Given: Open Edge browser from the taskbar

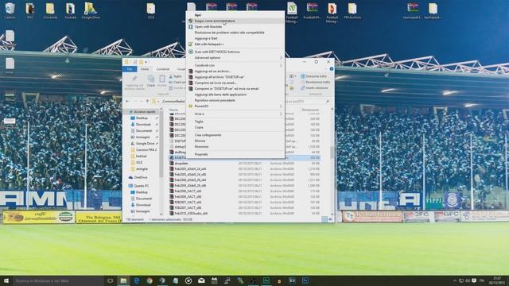Looking at the screenshot, I should (136, 280).
